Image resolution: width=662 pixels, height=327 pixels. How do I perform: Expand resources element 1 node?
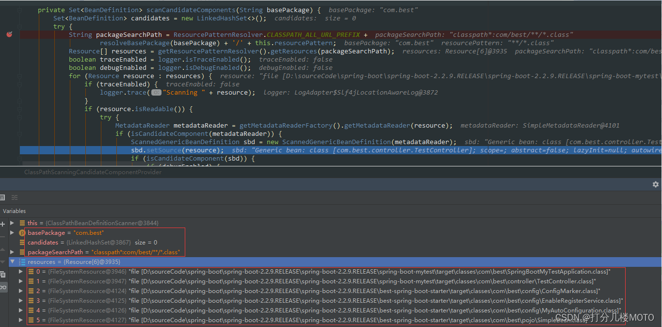(x=21, y=281)
